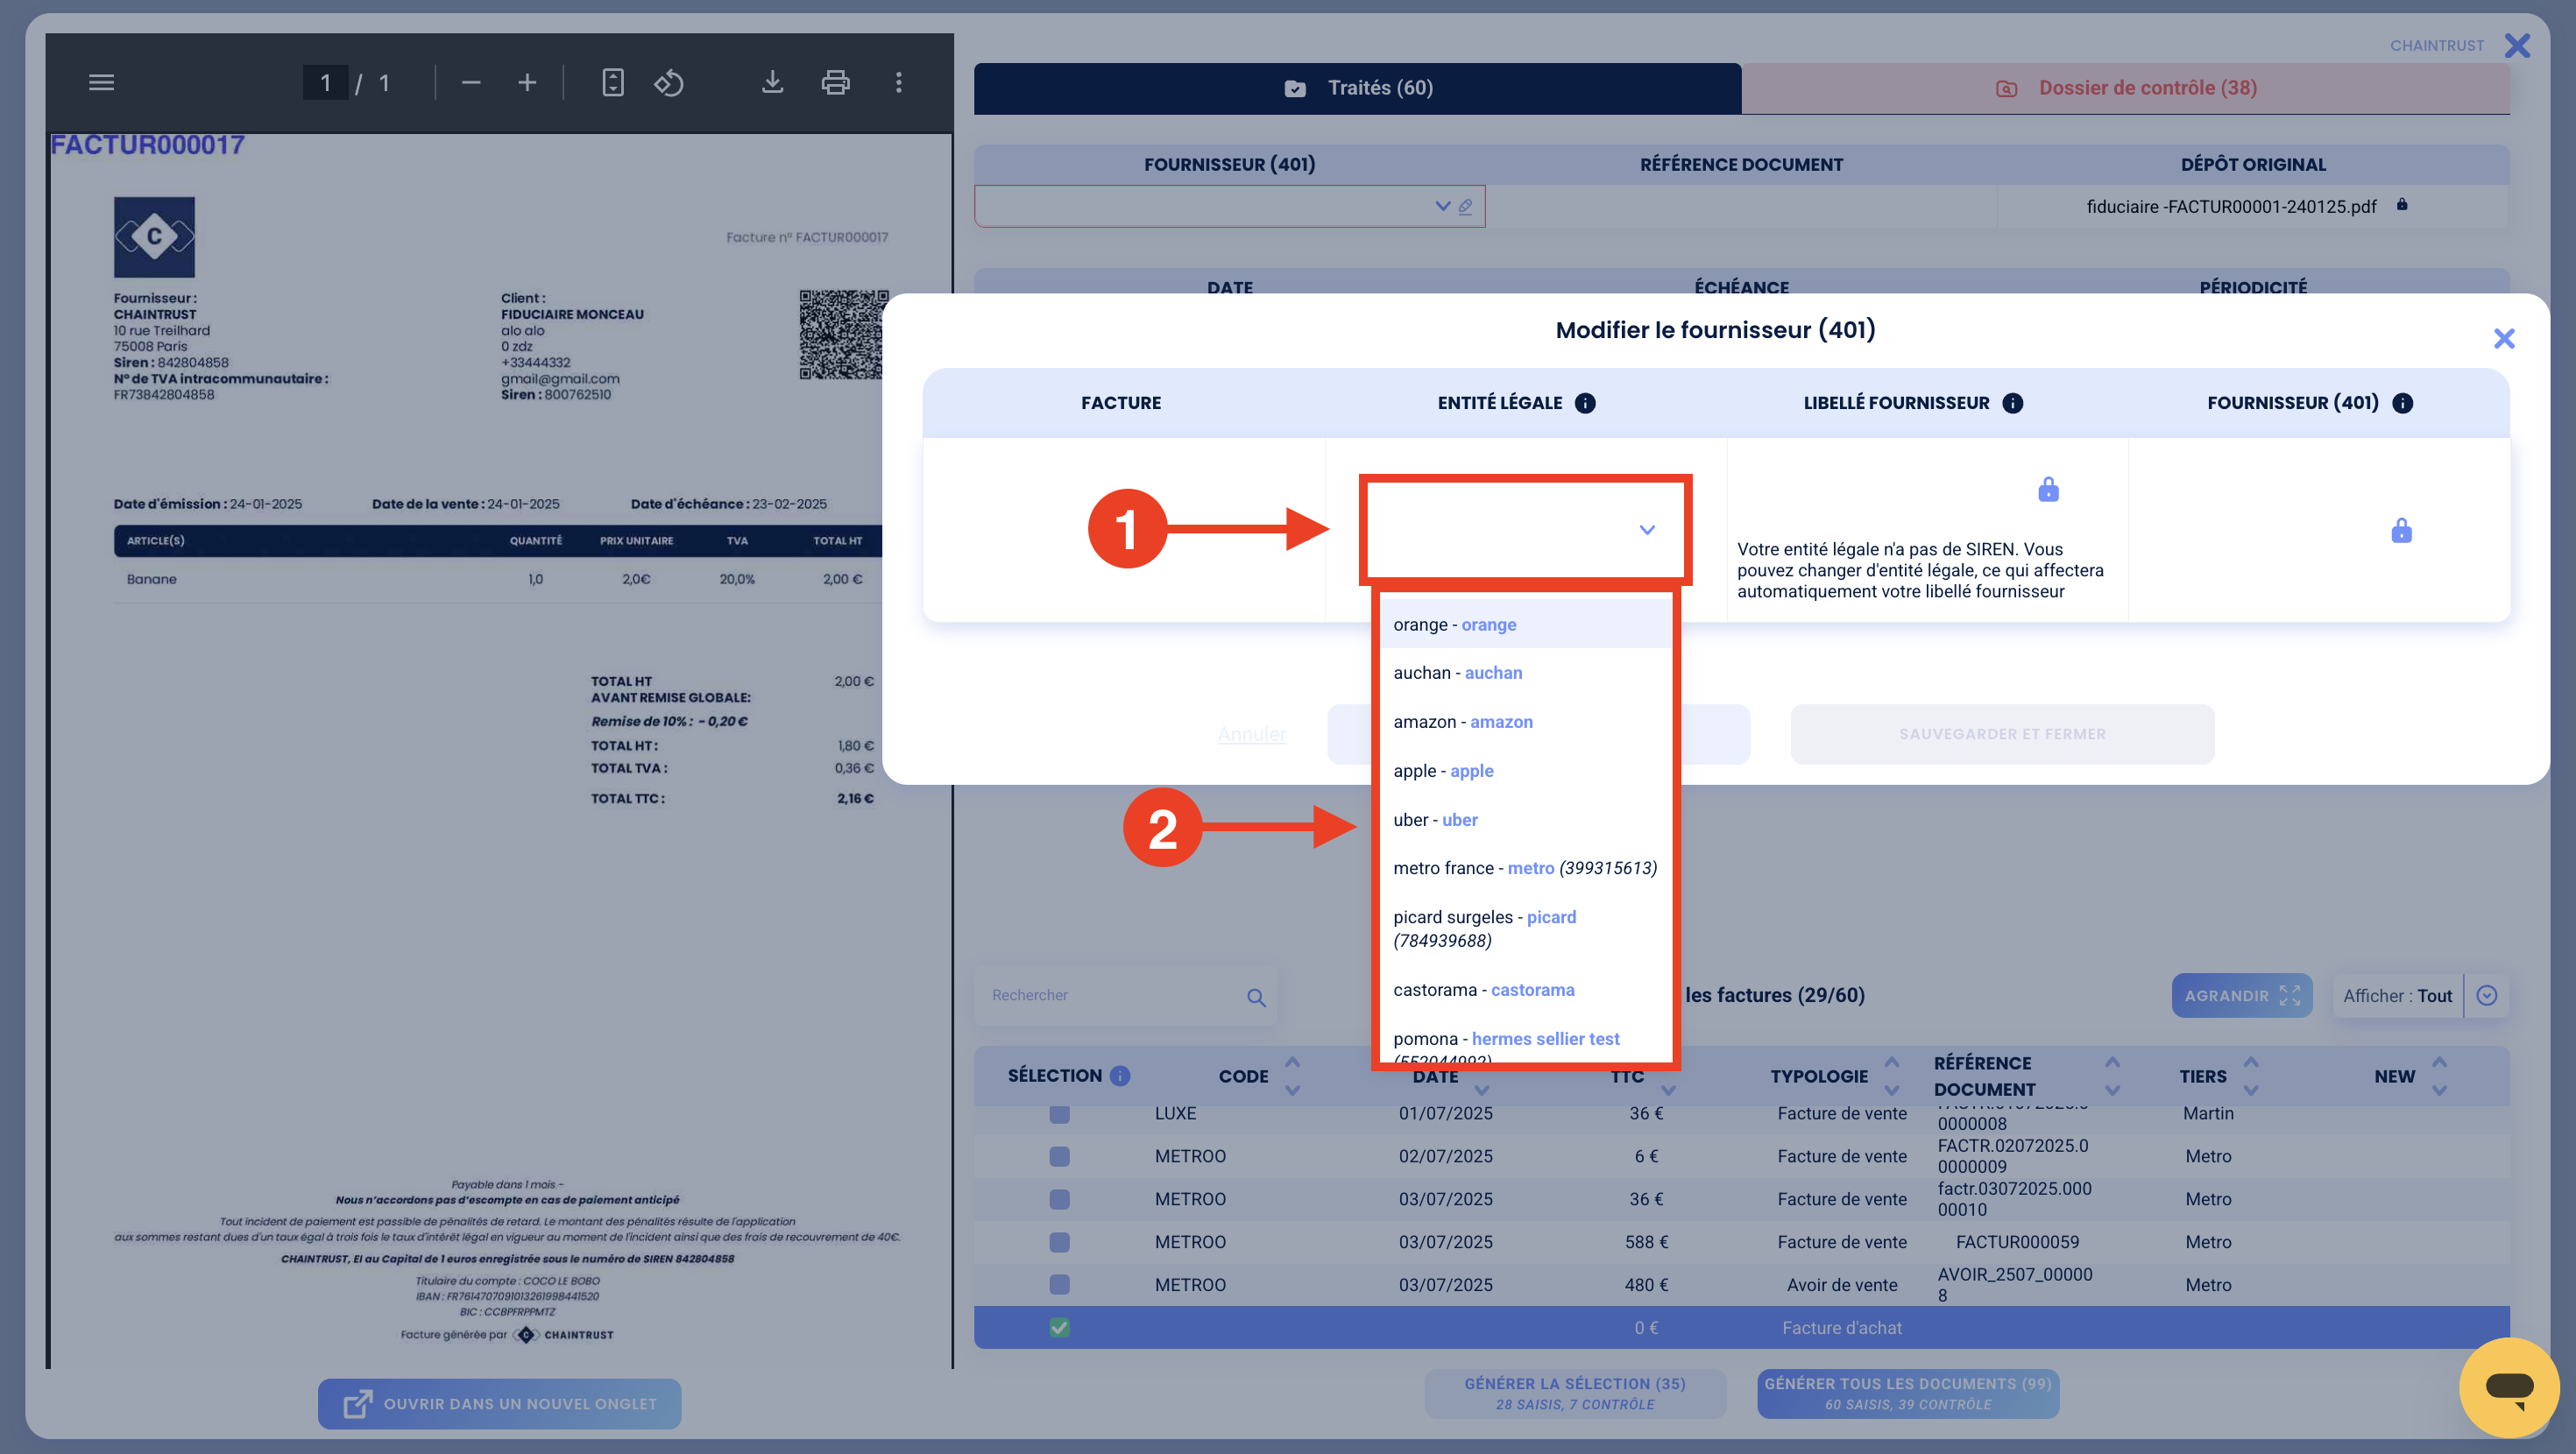Close the Chaintrust document window

tap(2517, 46)
